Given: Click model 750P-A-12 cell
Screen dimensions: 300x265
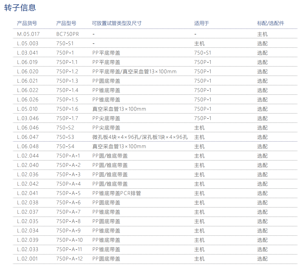Looking at the screenshot, I should (69, 259).
